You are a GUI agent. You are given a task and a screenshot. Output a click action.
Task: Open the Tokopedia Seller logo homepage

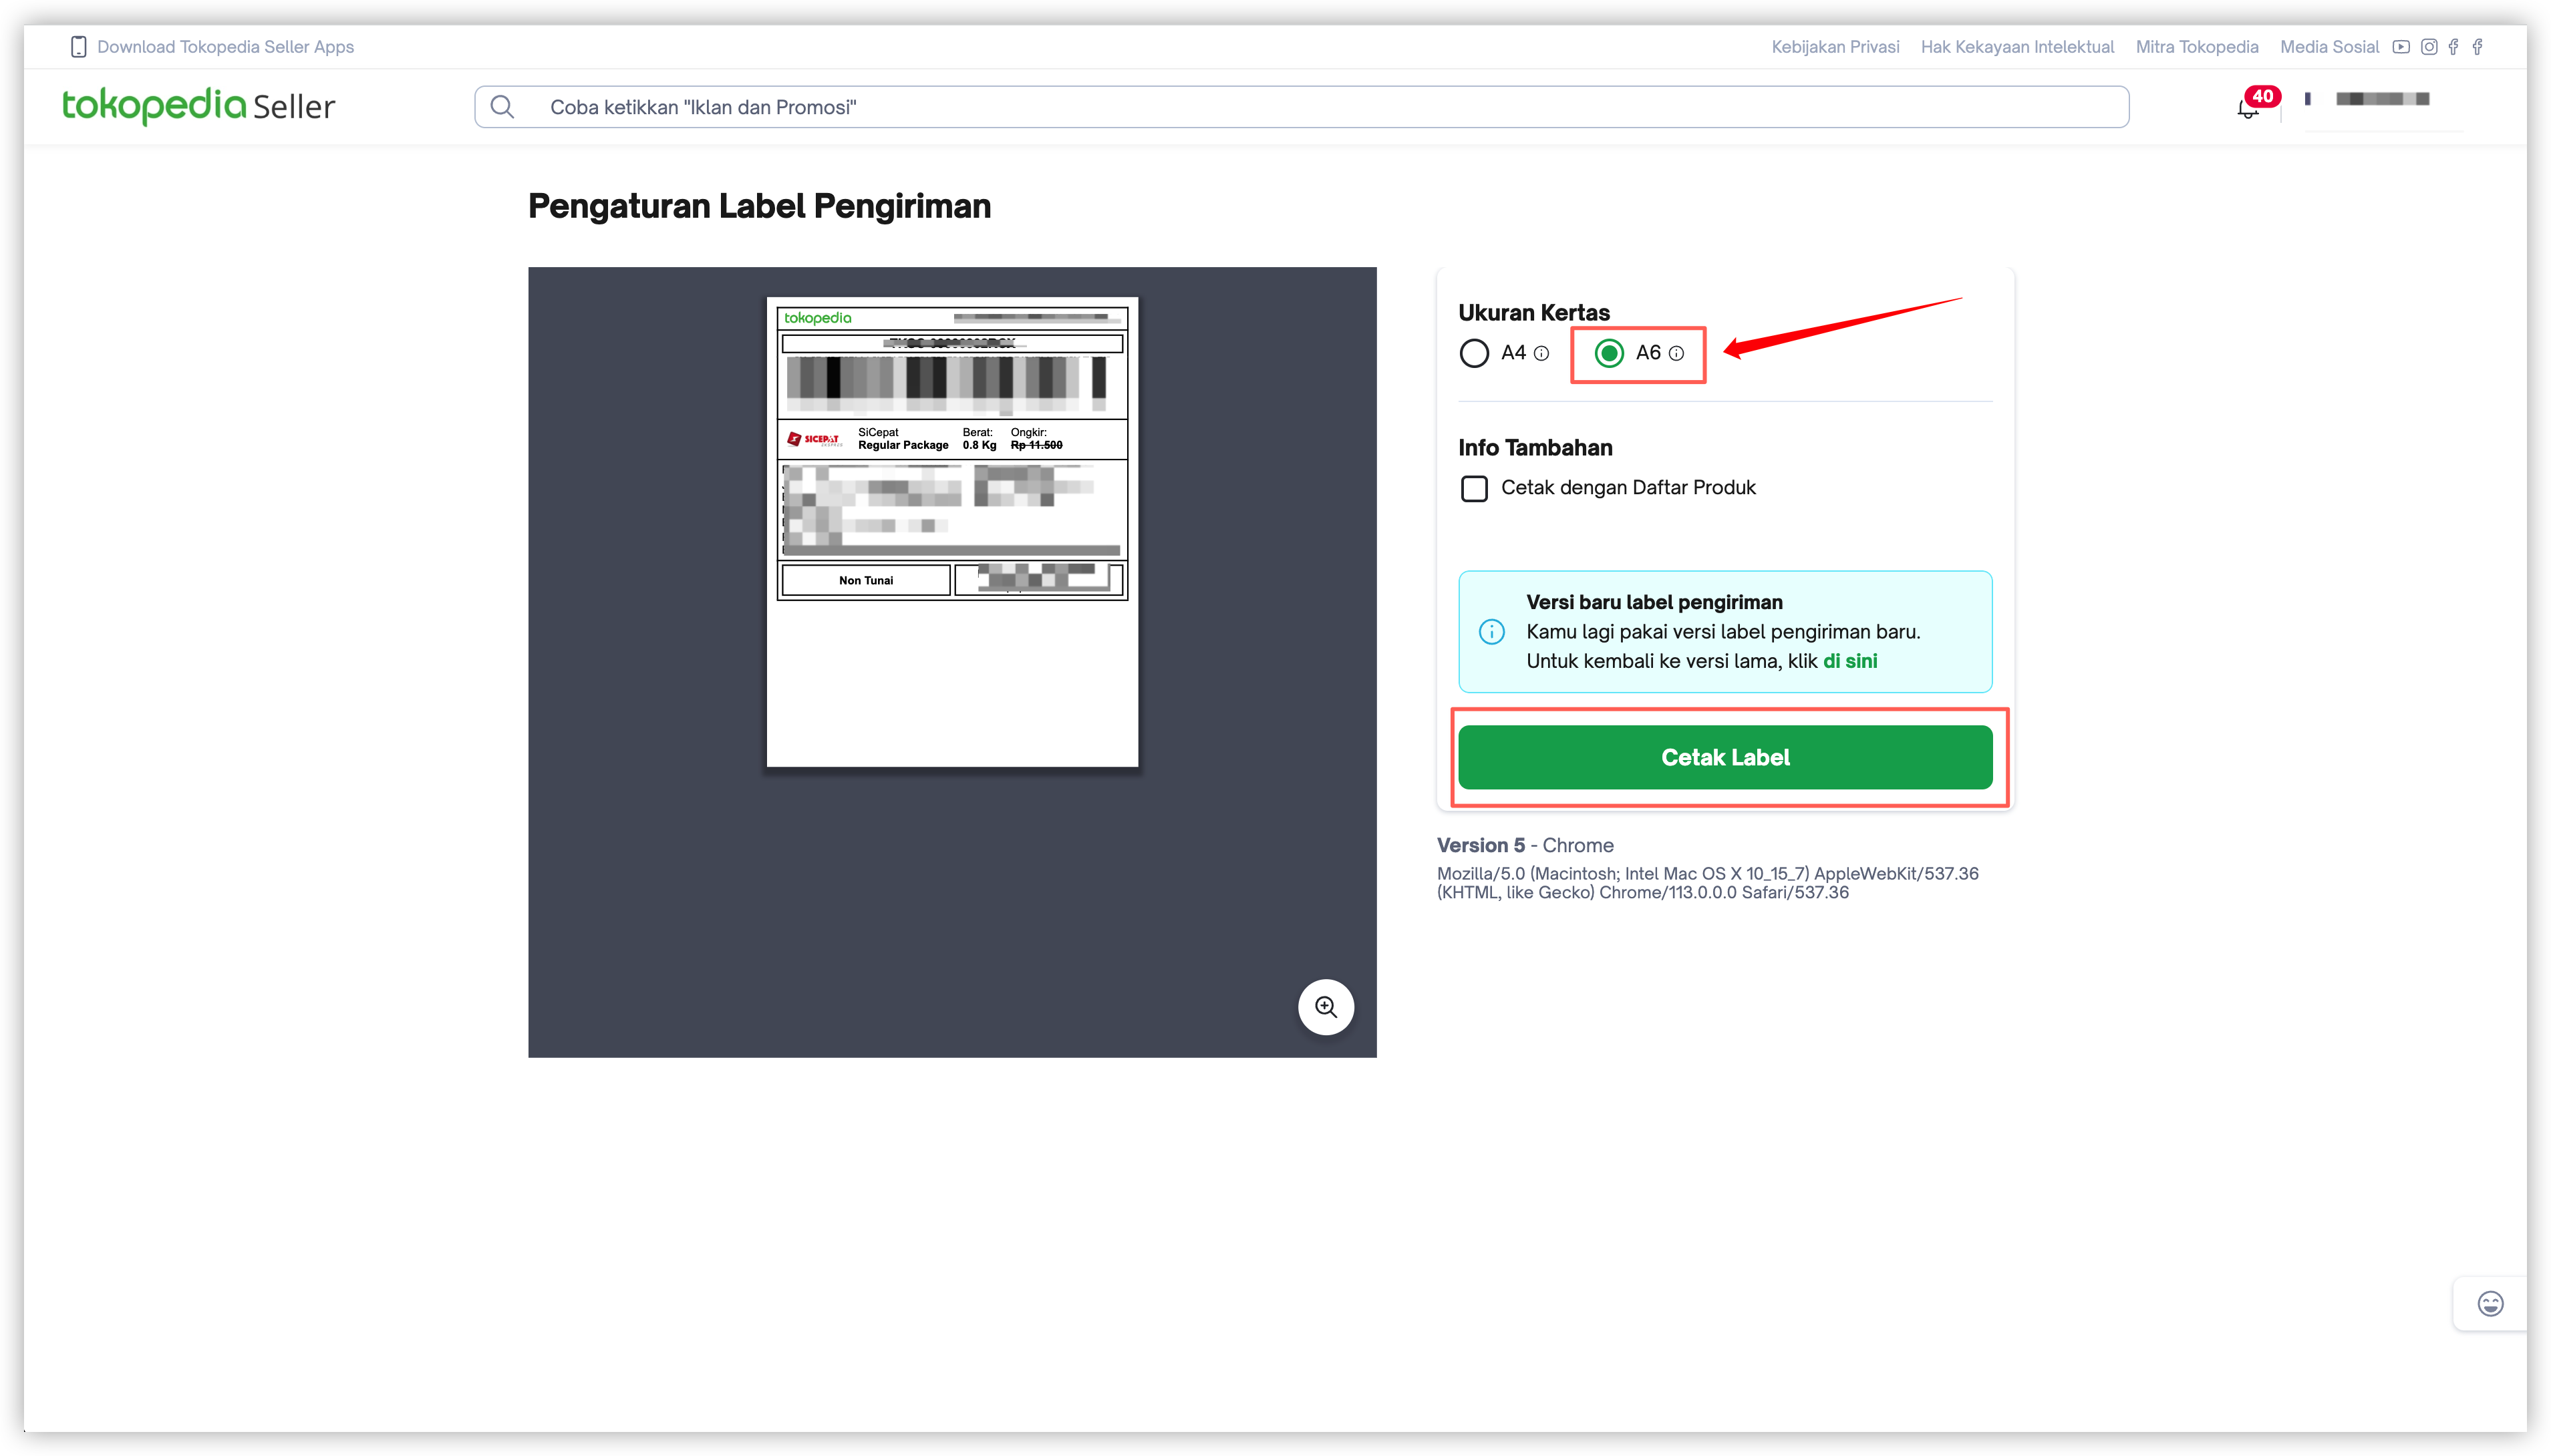point(198,105)
